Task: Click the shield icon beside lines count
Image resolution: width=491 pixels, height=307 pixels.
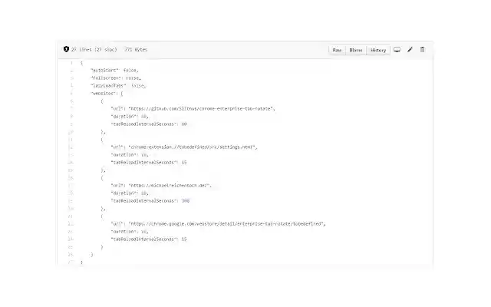Action: 66,49
